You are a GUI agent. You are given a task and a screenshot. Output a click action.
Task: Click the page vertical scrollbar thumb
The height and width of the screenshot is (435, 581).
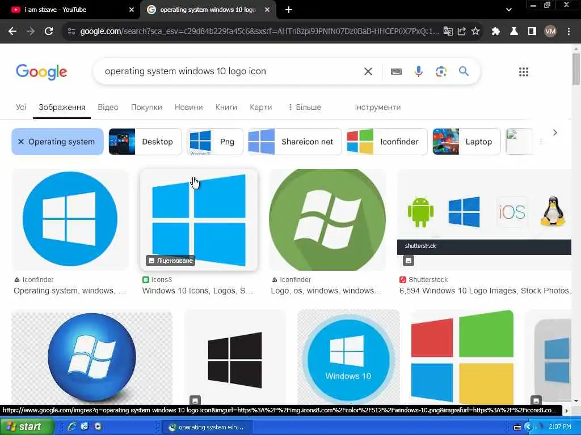tap(576, 69)
